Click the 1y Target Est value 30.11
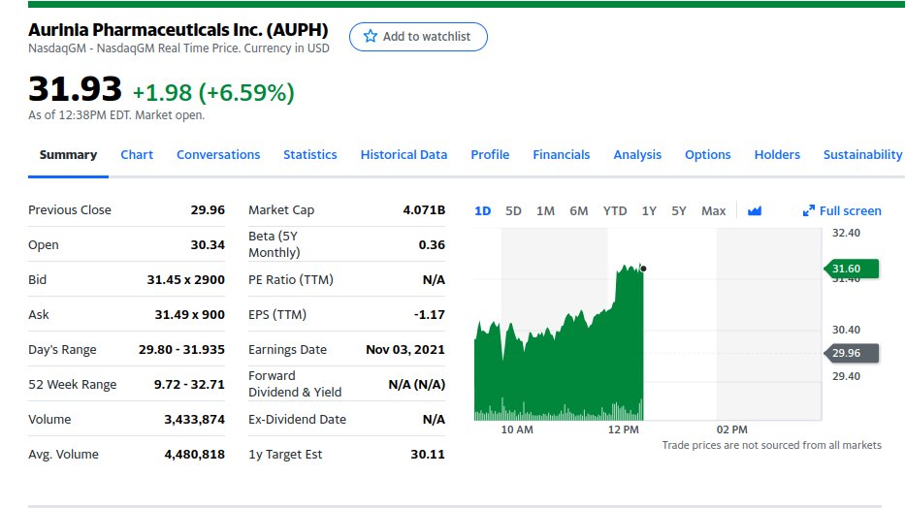Screen dimensions: 905x508 click(x=428, y=455)
